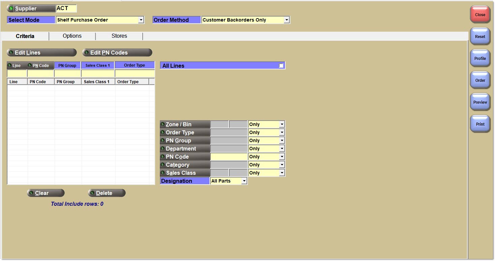Expand the Order Method dropdown
This screenshot has height=261, width=495.
(286, 20)
